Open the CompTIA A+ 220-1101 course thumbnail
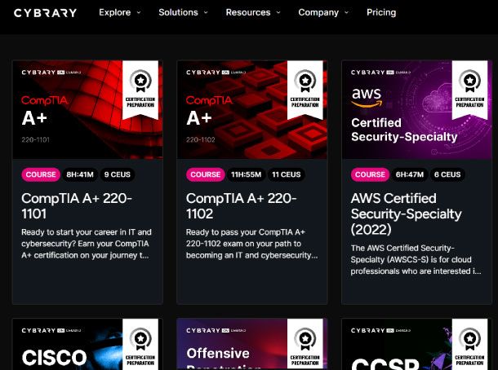 pyautogui.click(x=87, y=109)
